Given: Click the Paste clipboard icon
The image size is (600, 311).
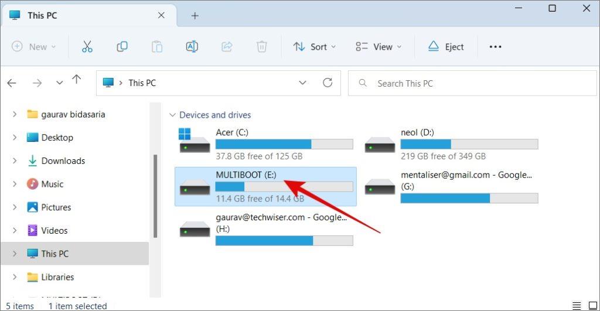Looking at the screenshot, I should [157, 47].
